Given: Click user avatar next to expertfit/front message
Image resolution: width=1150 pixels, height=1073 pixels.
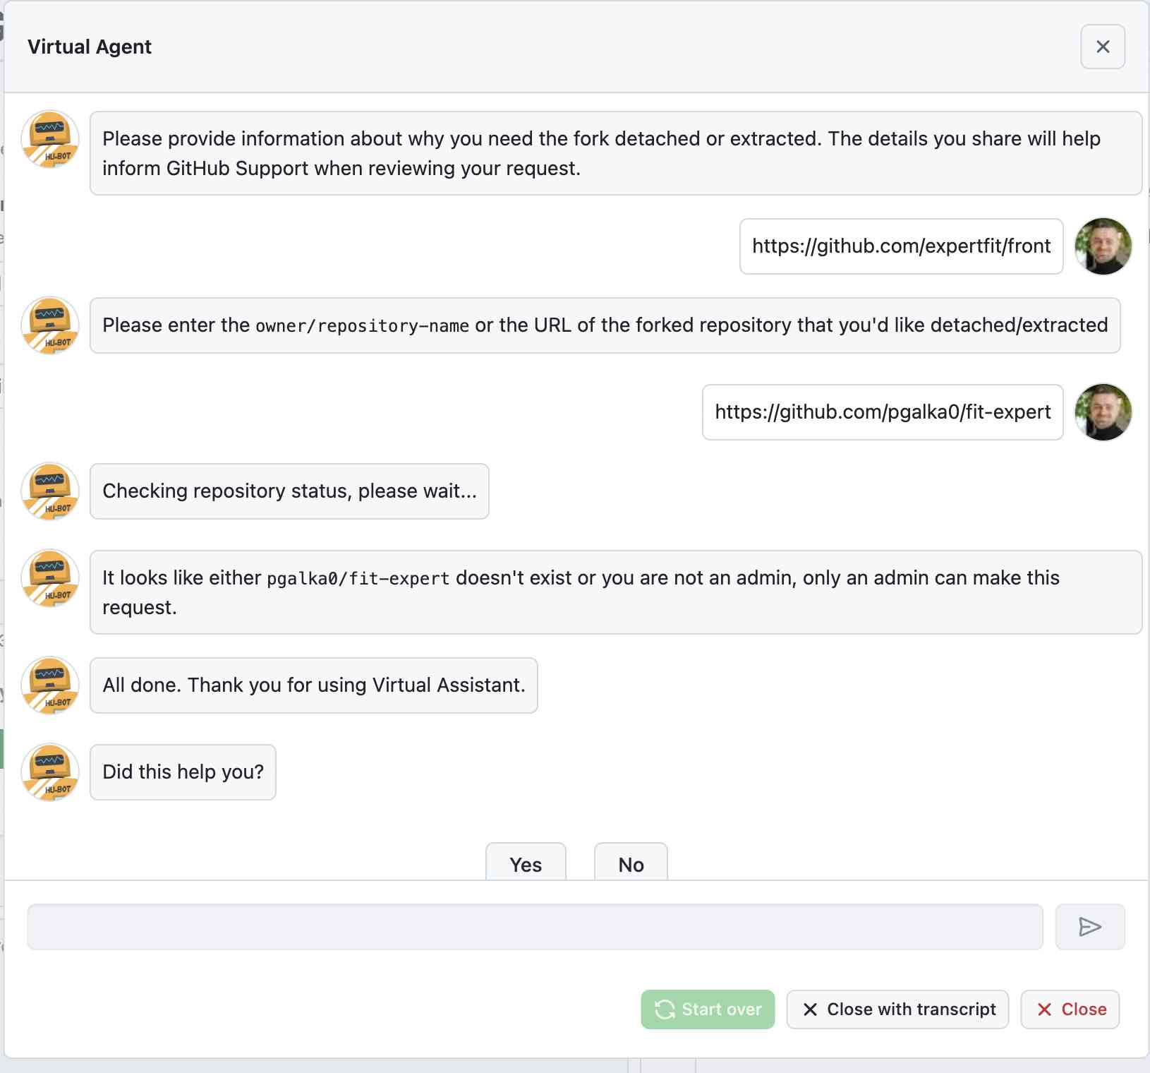Looking at the screenshot, I should pyautogui.click(x=1103, y=246).
